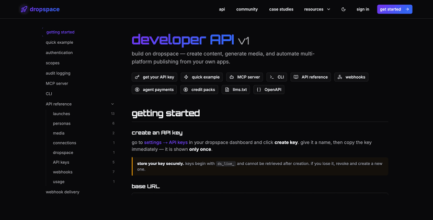The image size is (433, 220).
Task: Click the book icon on API reference chip
Action: pyautogui.click(x=296, y=77)
